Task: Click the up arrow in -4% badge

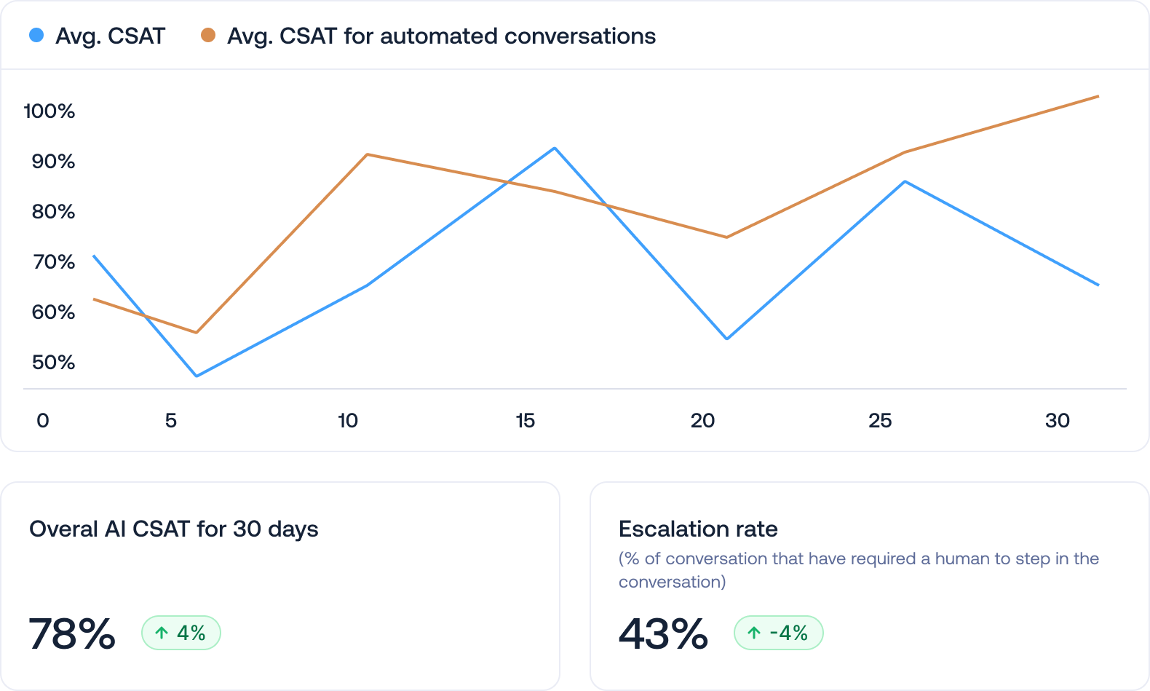Action: (754, 633)
